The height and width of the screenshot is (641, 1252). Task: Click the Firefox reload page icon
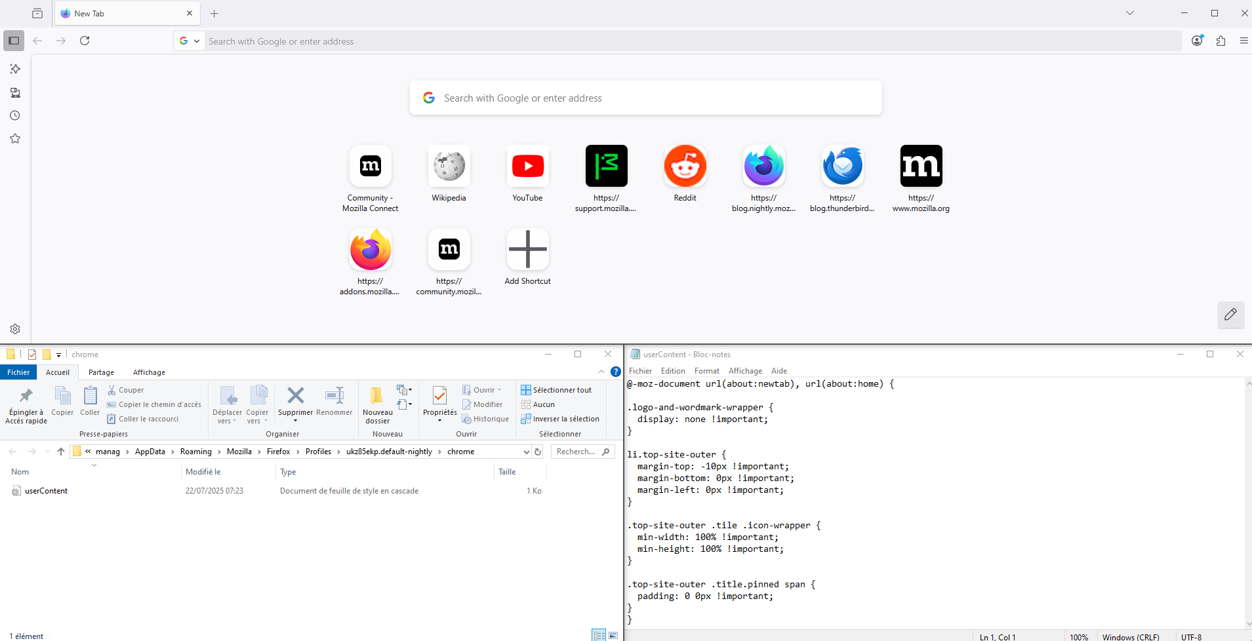coord(85,41)
